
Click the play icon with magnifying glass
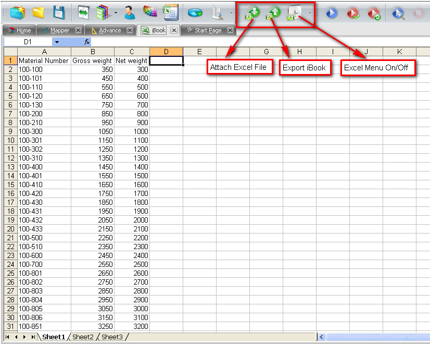pyautogui.click(x=398, y=13)
